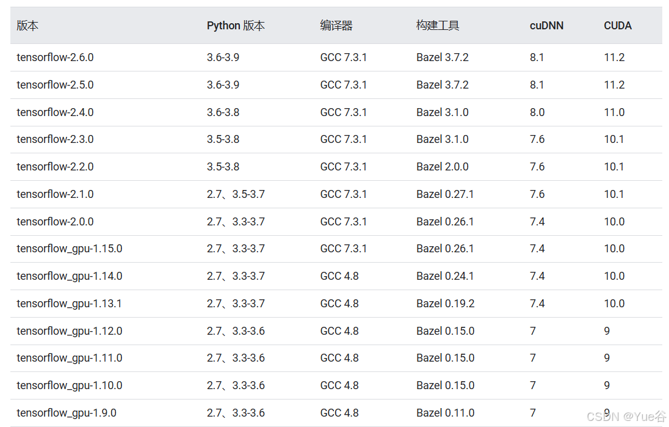Click the 构建工具 column header
Screen dimensions: 669x427
coord(437,26)
